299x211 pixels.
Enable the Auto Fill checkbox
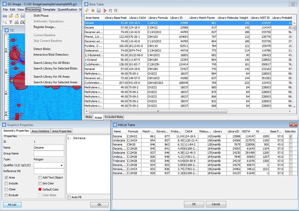69,197
